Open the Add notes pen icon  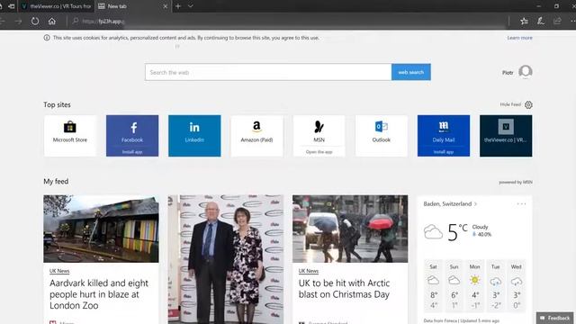pos(541,21)
